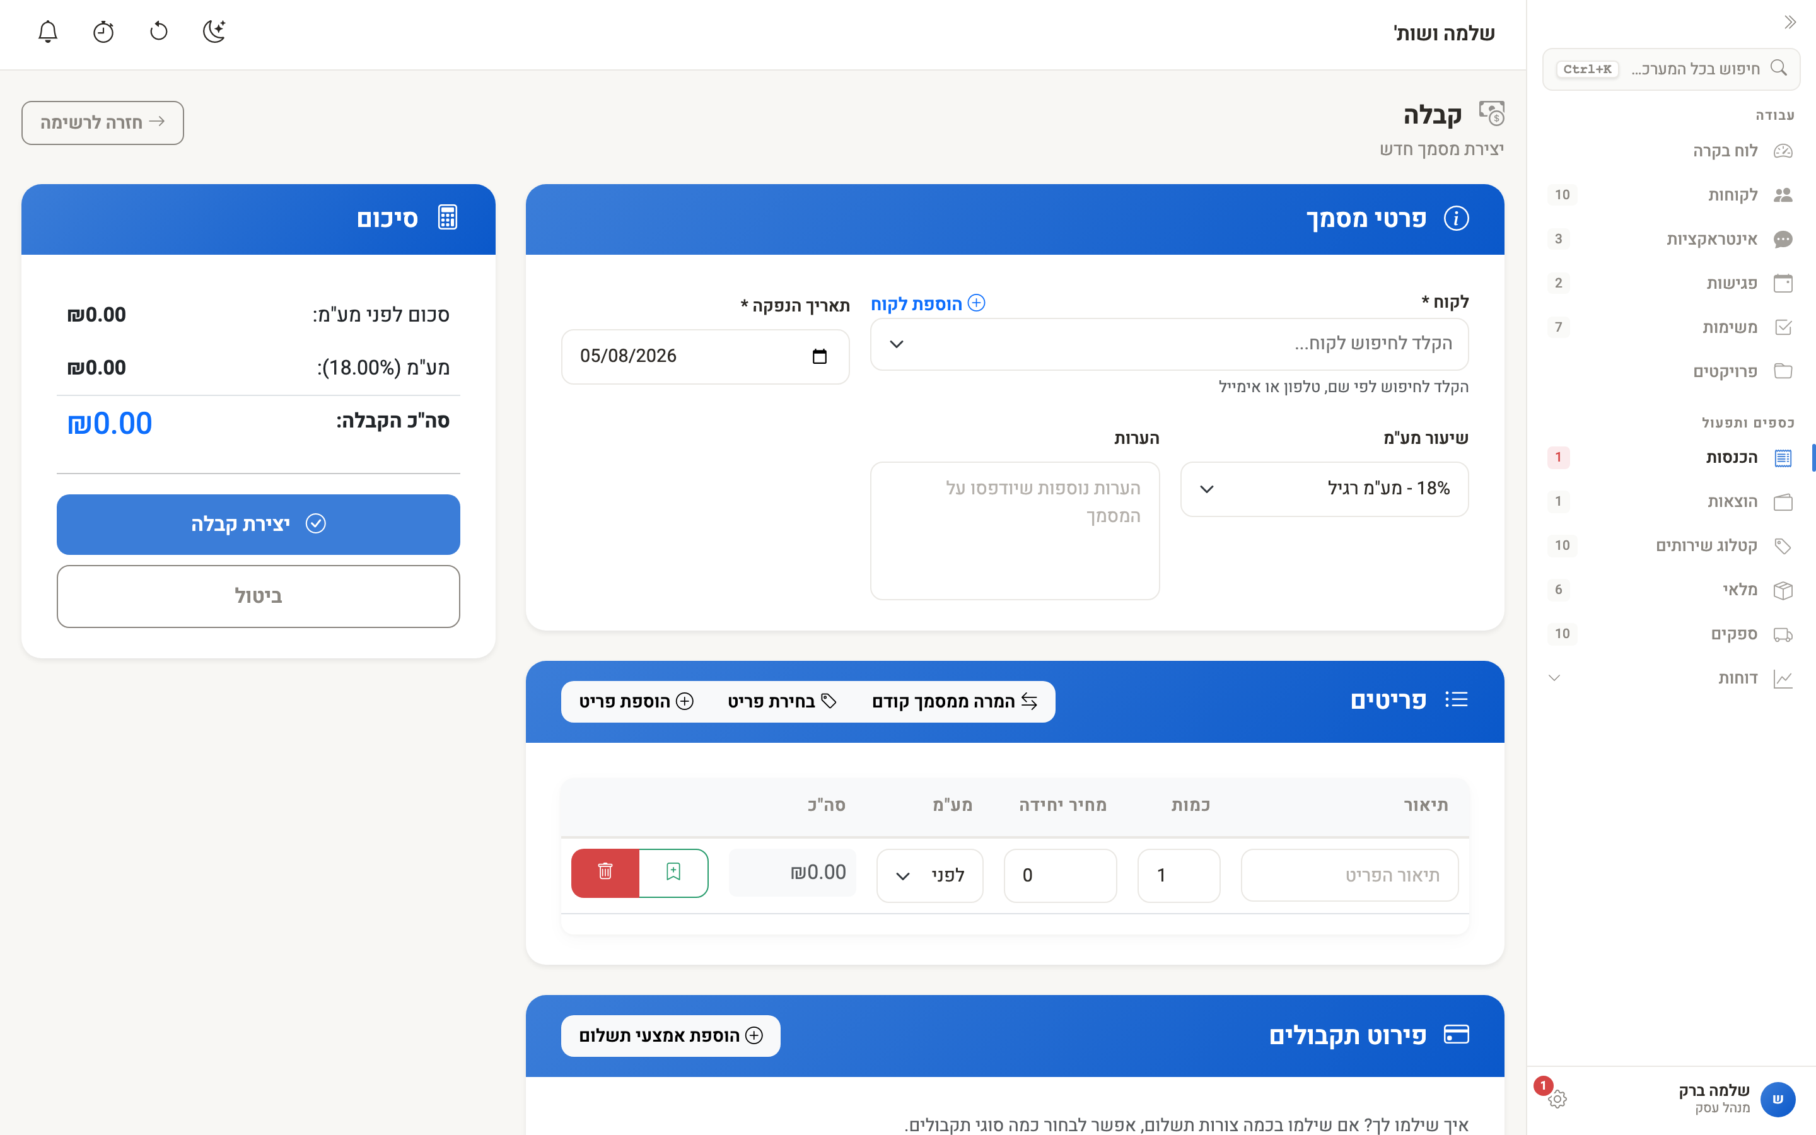This screenshot has width=1816, height=1135.
Task: Click the ספקים truck icon
Action: point(1783,634)
